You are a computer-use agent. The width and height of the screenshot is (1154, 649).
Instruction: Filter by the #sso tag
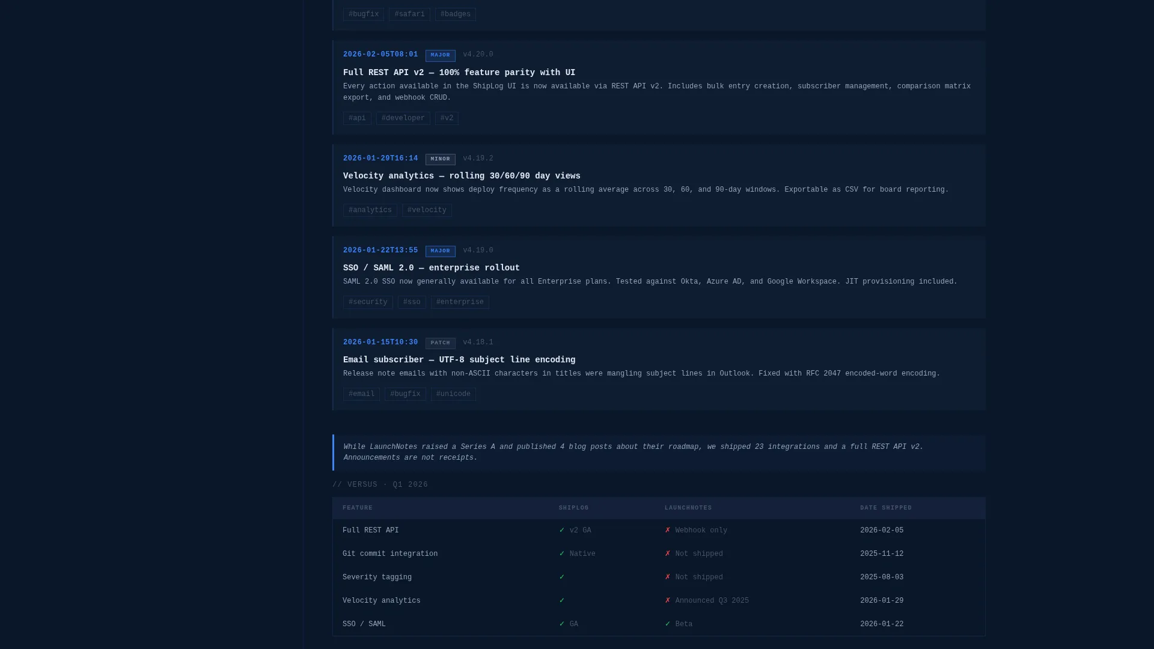[412, 302]
